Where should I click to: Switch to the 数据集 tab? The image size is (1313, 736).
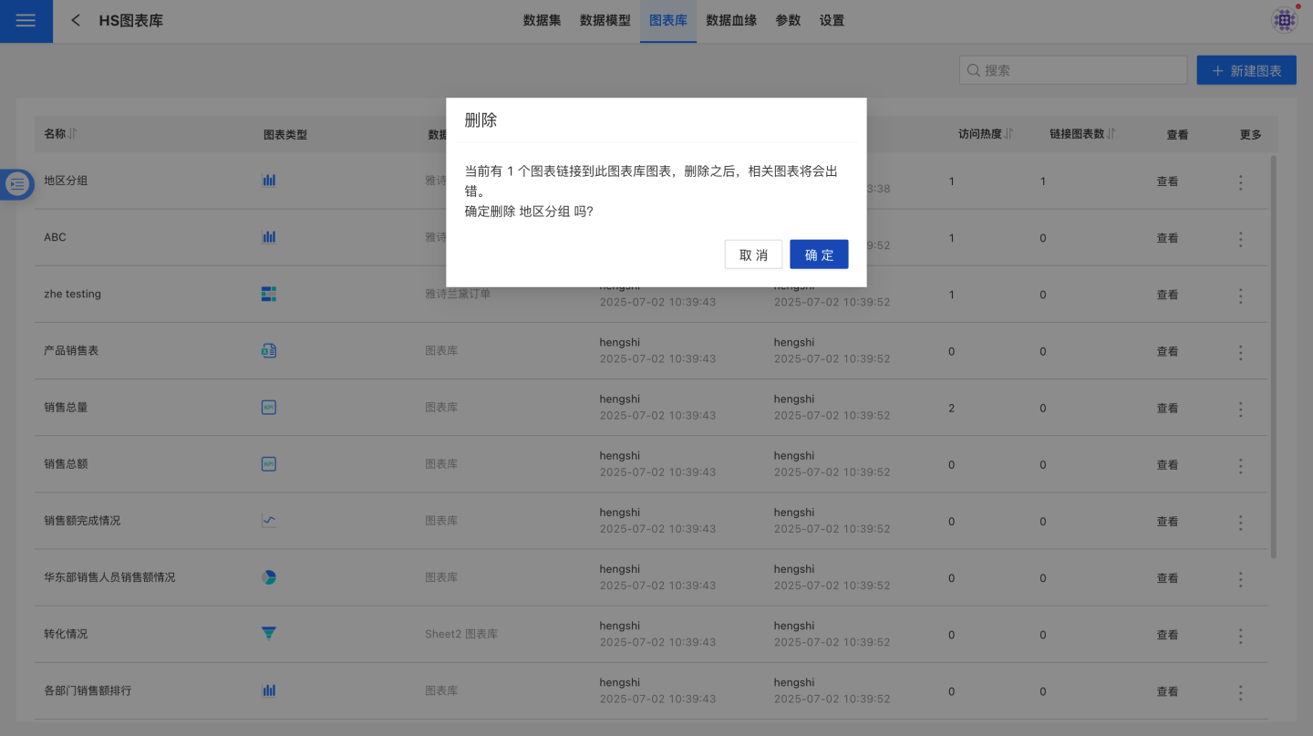[542, 20]
